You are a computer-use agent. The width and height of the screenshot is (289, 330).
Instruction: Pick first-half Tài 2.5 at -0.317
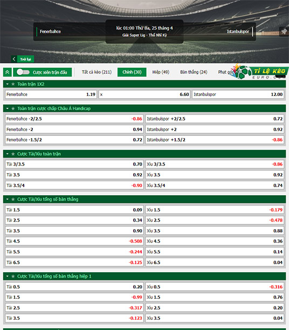coord(74,308)
